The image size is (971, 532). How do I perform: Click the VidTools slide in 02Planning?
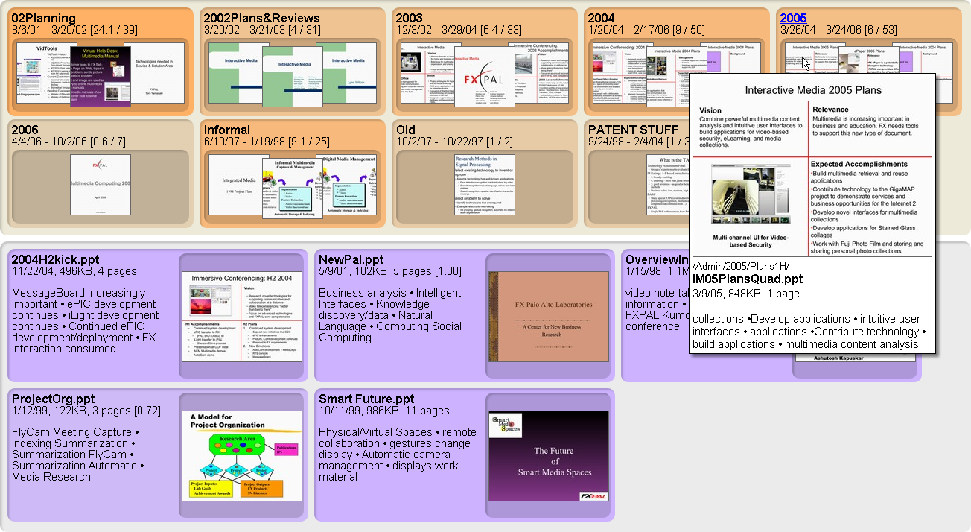tap(41, 73)
